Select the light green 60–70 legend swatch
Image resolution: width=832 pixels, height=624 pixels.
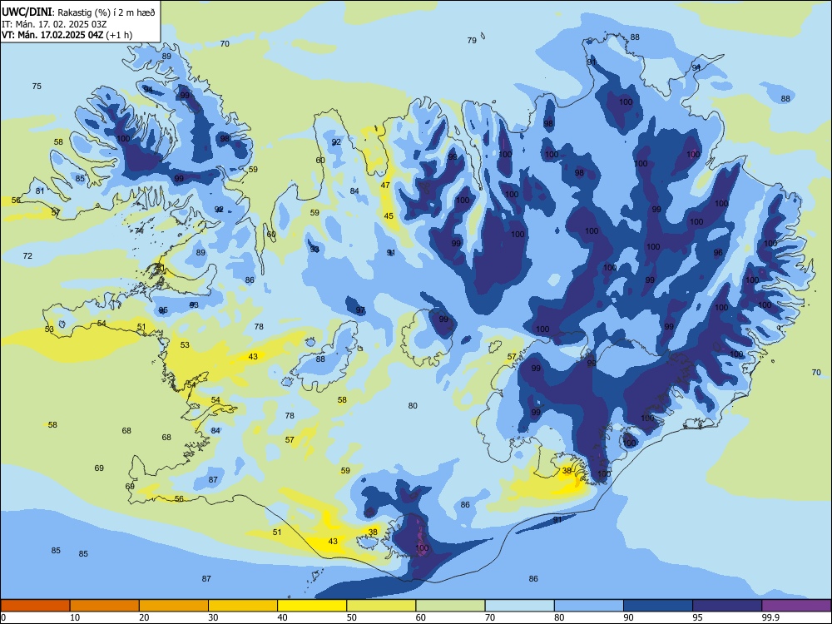coord(450,606)
